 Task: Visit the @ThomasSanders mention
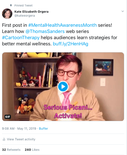tap(45, 31)
